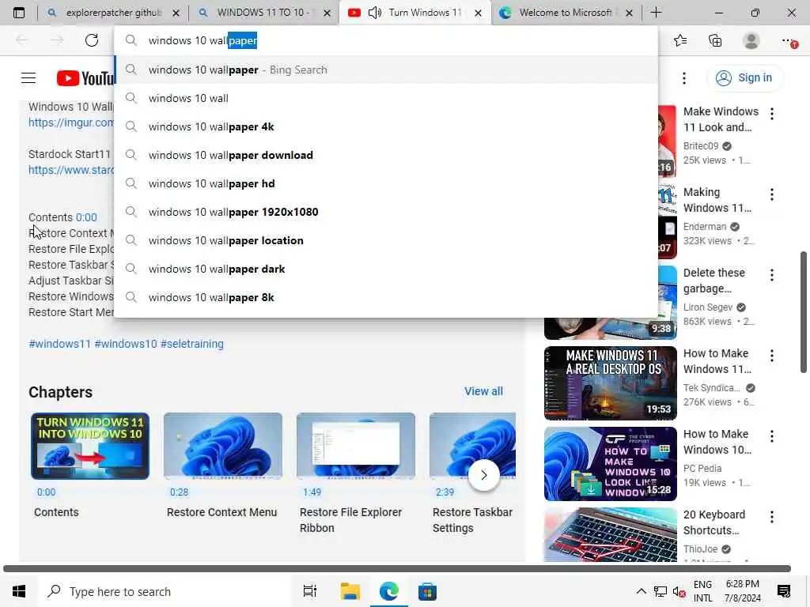Open #seletraining hashtag link

[192, 344]
